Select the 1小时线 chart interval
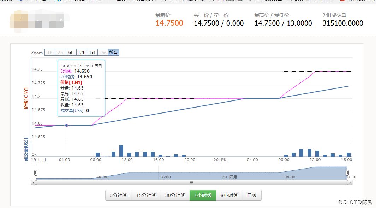This screenshot has width=376, height=208. tap(203, 195)
